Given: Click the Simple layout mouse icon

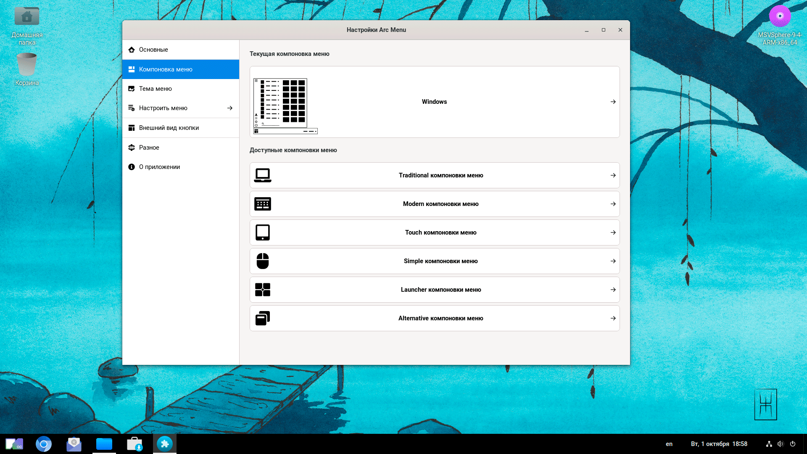Looking at the screenshot, I should click(x=263, y=261).
